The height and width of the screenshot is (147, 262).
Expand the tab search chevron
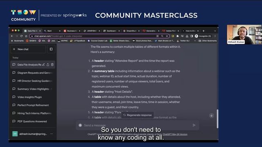pyautogui.click(x=215, y=31)
